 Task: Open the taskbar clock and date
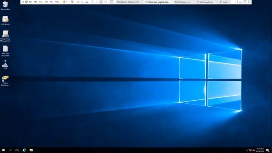point(260,150)
